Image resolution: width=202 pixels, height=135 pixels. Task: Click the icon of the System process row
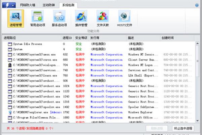pos(10,49)
